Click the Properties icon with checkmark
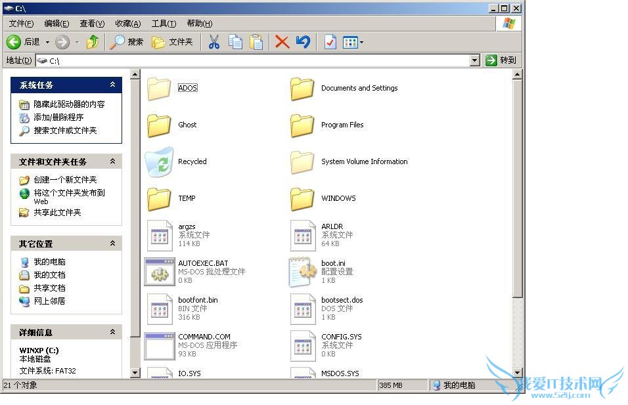 (x=330, y=42)
